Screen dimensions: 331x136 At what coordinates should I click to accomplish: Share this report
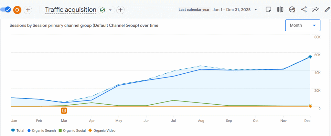coord(304,10)
